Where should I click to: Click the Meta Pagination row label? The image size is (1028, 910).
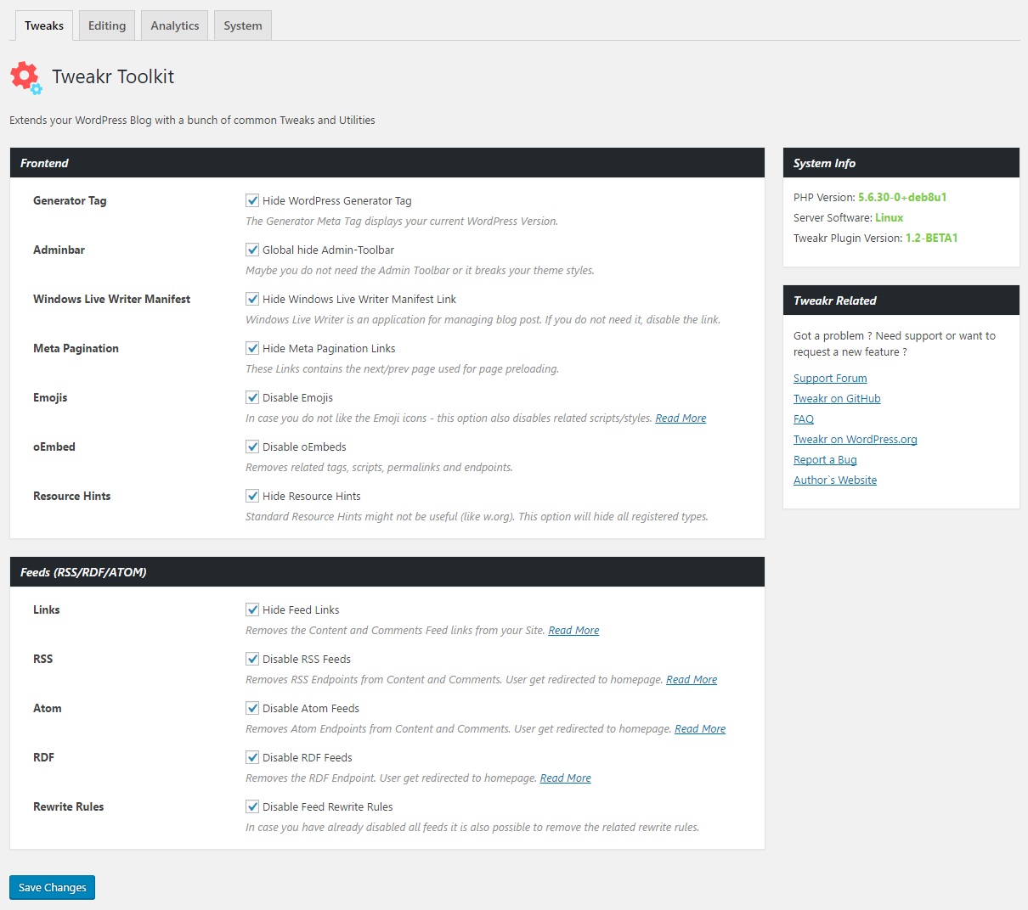coord(76,348)
